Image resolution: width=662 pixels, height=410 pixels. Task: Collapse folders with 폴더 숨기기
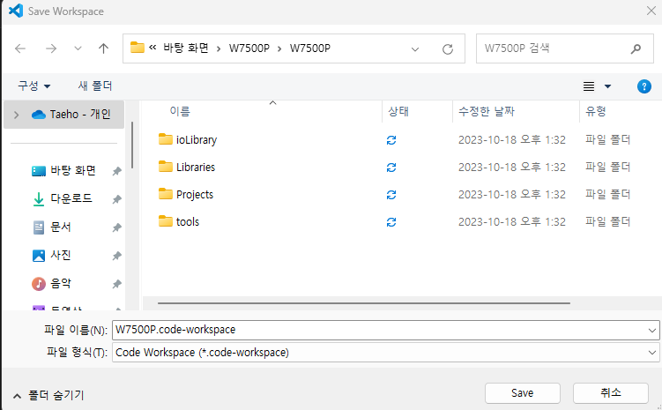pos(48,396)
